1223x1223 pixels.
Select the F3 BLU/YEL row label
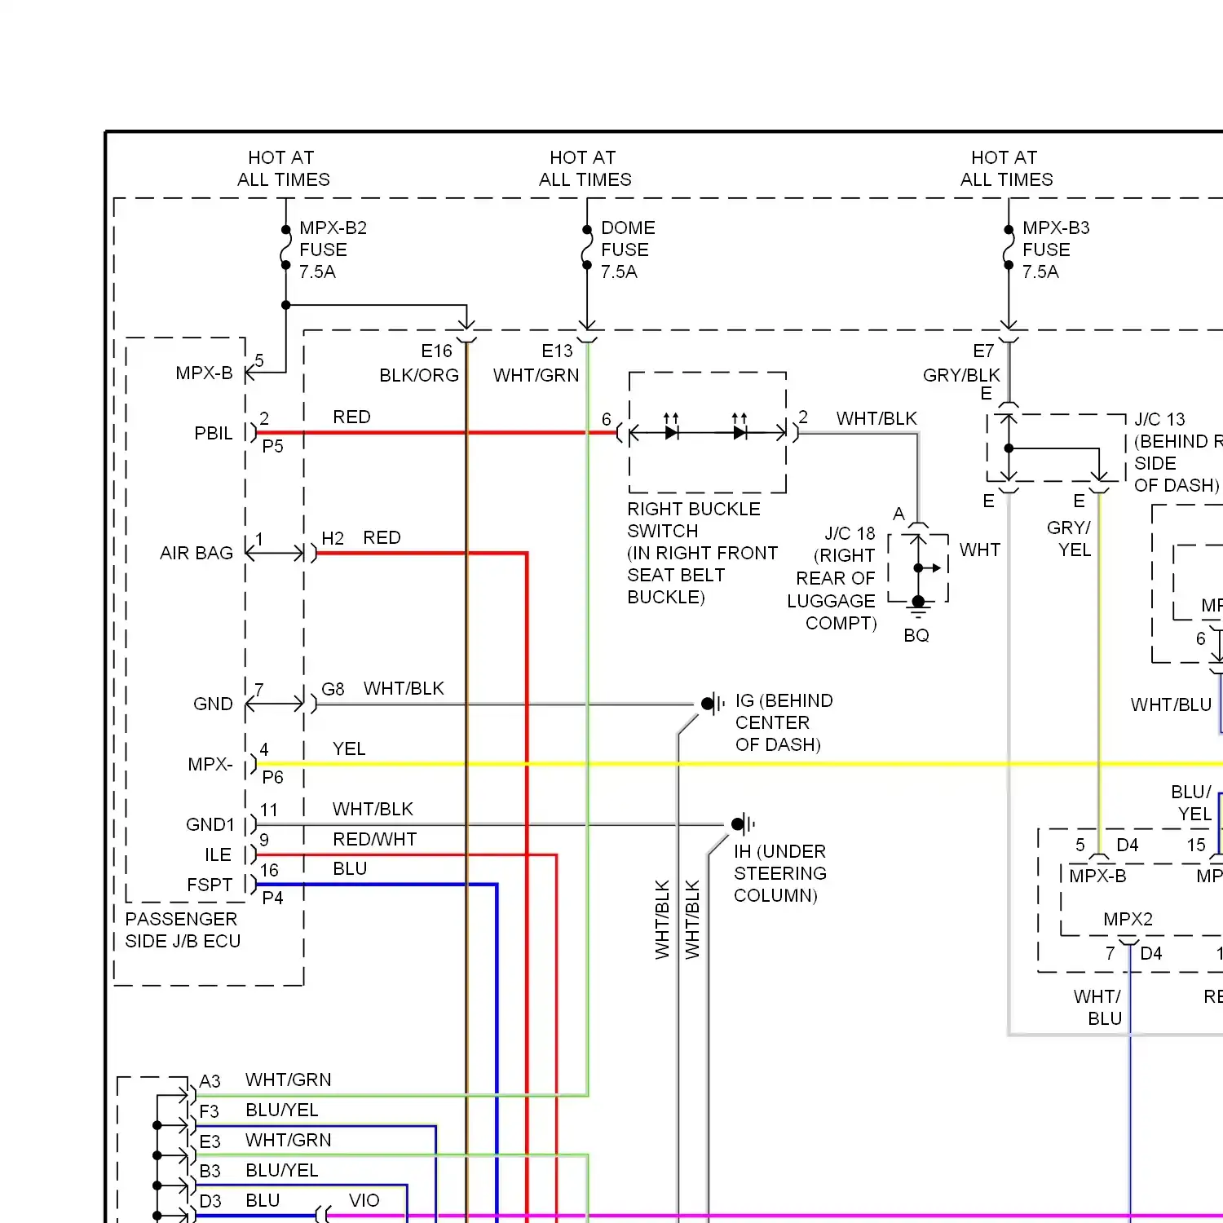258,1110
